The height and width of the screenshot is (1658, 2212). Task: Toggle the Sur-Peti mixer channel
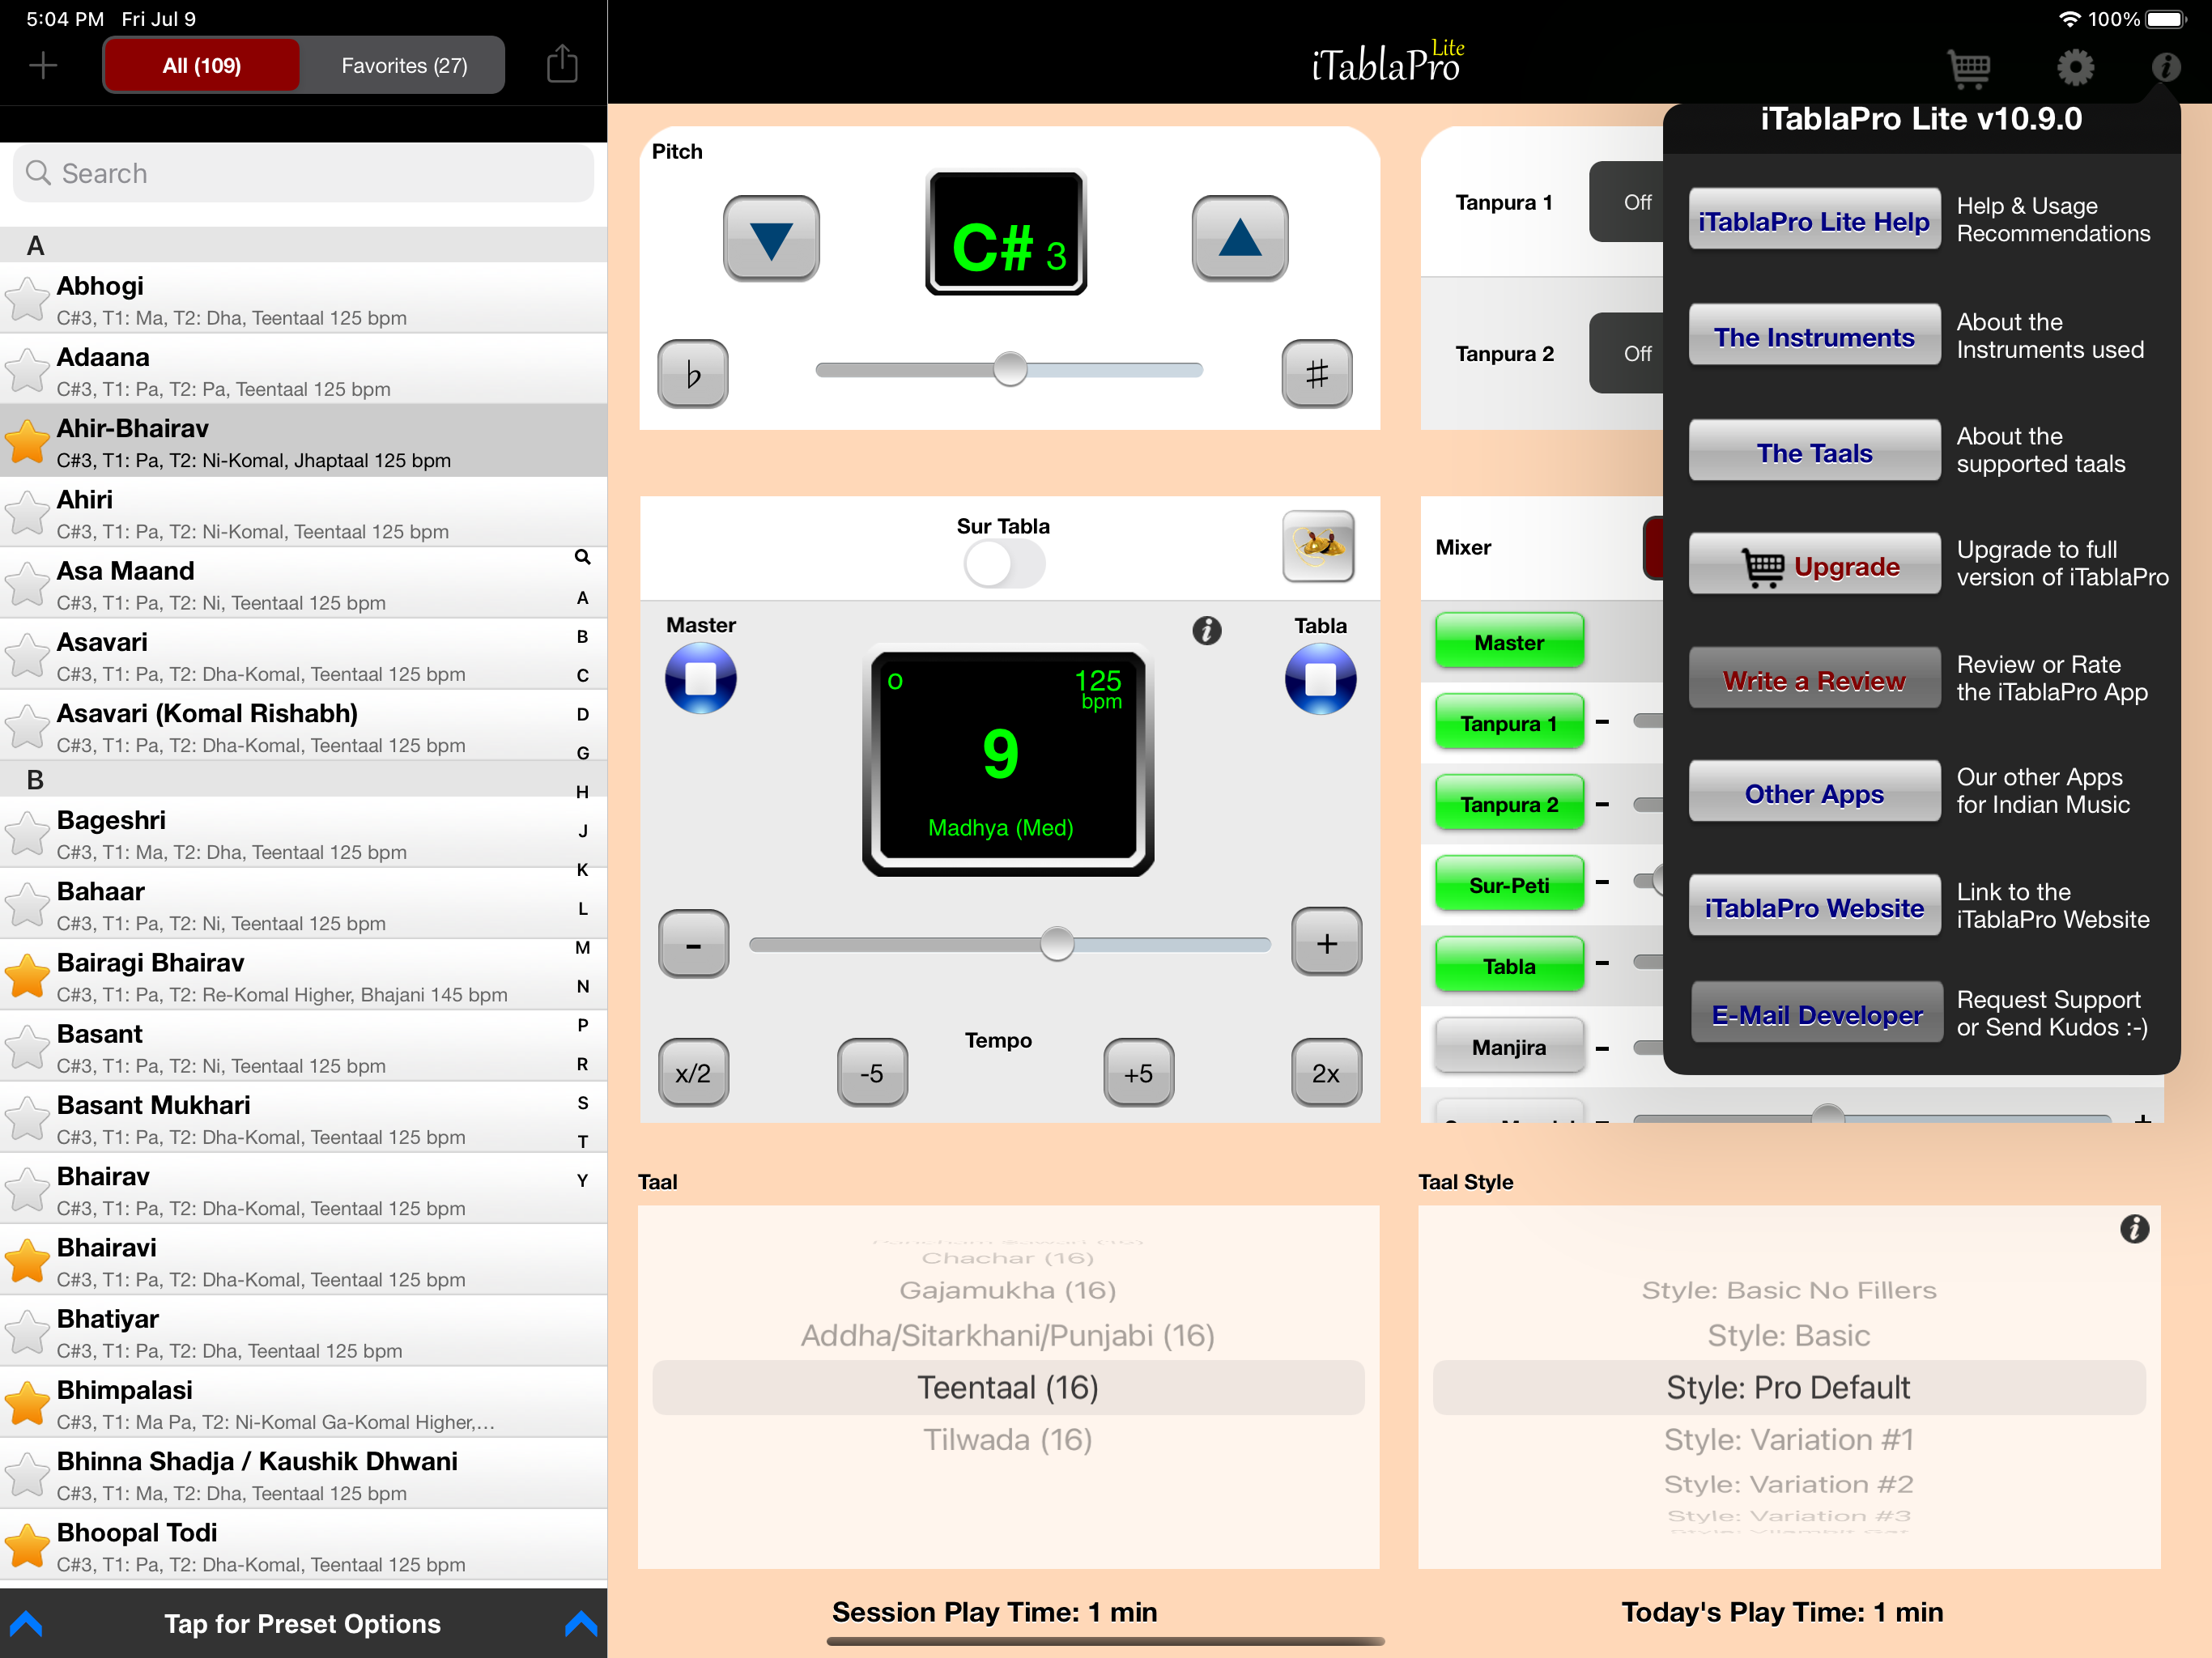click(x=1509, y=885)
